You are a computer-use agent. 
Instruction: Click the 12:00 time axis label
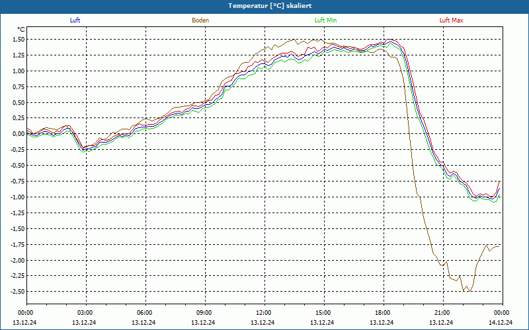pos(264,313)
